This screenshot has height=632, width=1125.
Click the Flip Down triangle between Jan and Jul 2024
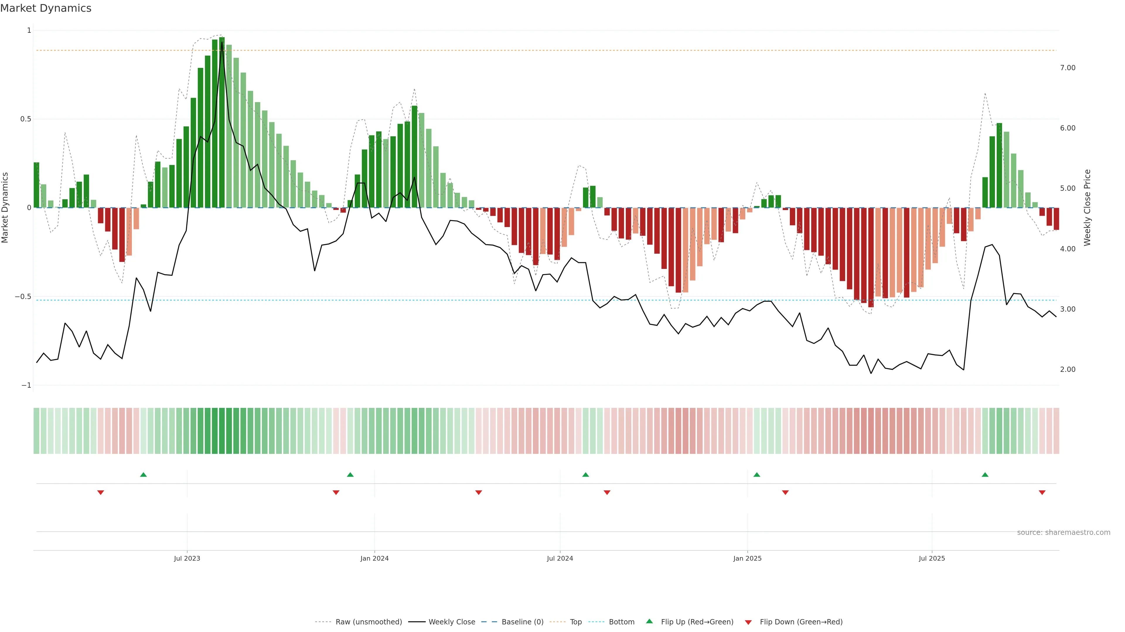(x=479, y=492)
